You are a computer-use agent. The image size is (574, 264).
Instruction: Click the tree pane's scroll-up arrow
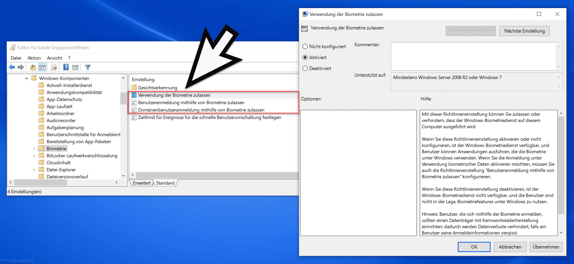[x=123, y=78]
